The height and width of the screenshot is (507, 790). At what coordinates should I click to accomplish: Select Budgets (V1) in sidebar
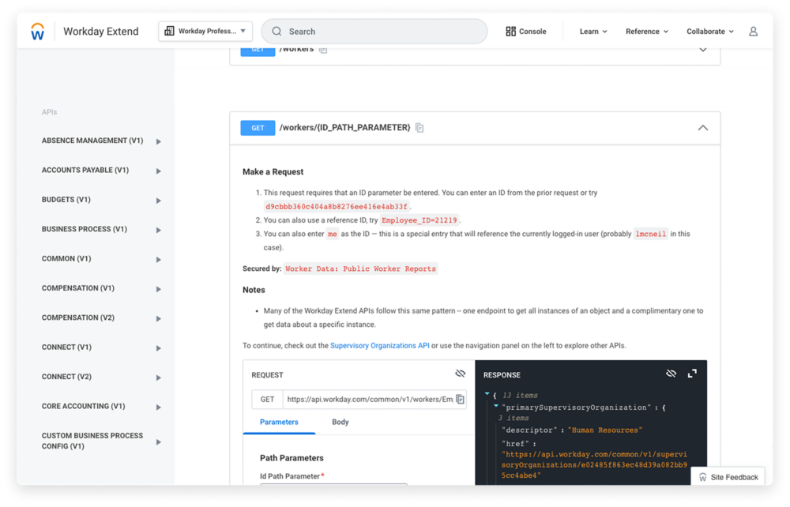66,200
